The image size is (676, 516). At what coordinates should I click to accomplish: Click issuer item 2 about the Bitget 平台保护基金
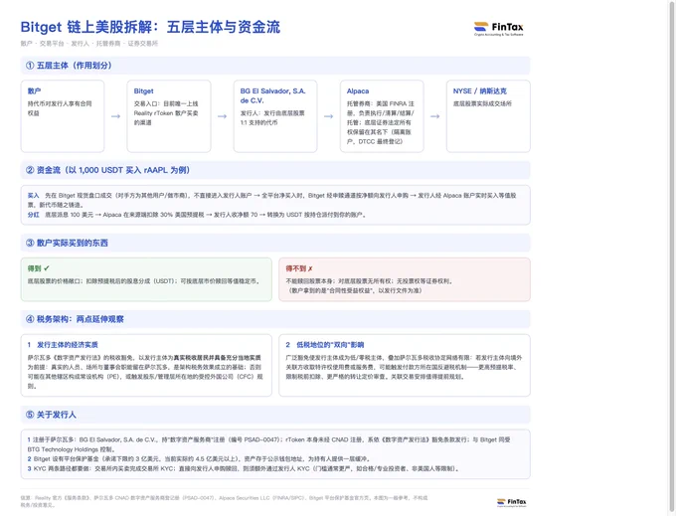[x=199, y=458]
